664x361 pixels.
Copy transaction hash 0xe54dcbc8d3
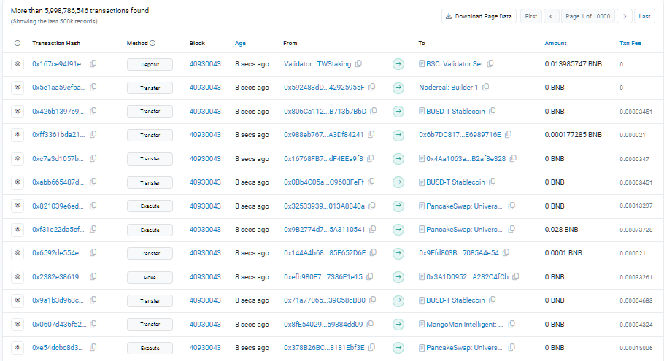(x=93, y=347)
